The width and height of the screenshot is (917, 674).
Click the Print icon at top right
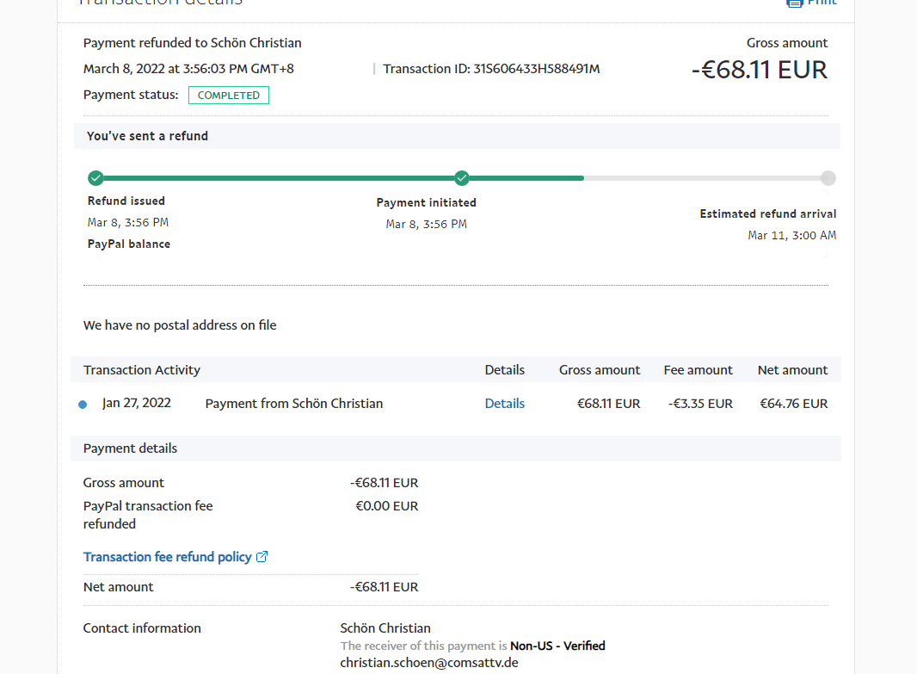click(794, 3)
